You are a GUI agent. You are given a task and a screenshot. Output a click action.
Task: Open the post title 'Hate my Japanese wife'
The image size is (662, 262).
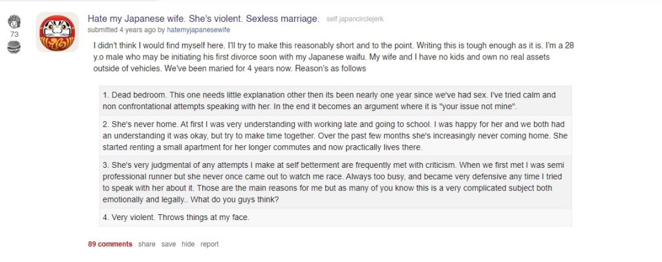[x=203, y=19]
